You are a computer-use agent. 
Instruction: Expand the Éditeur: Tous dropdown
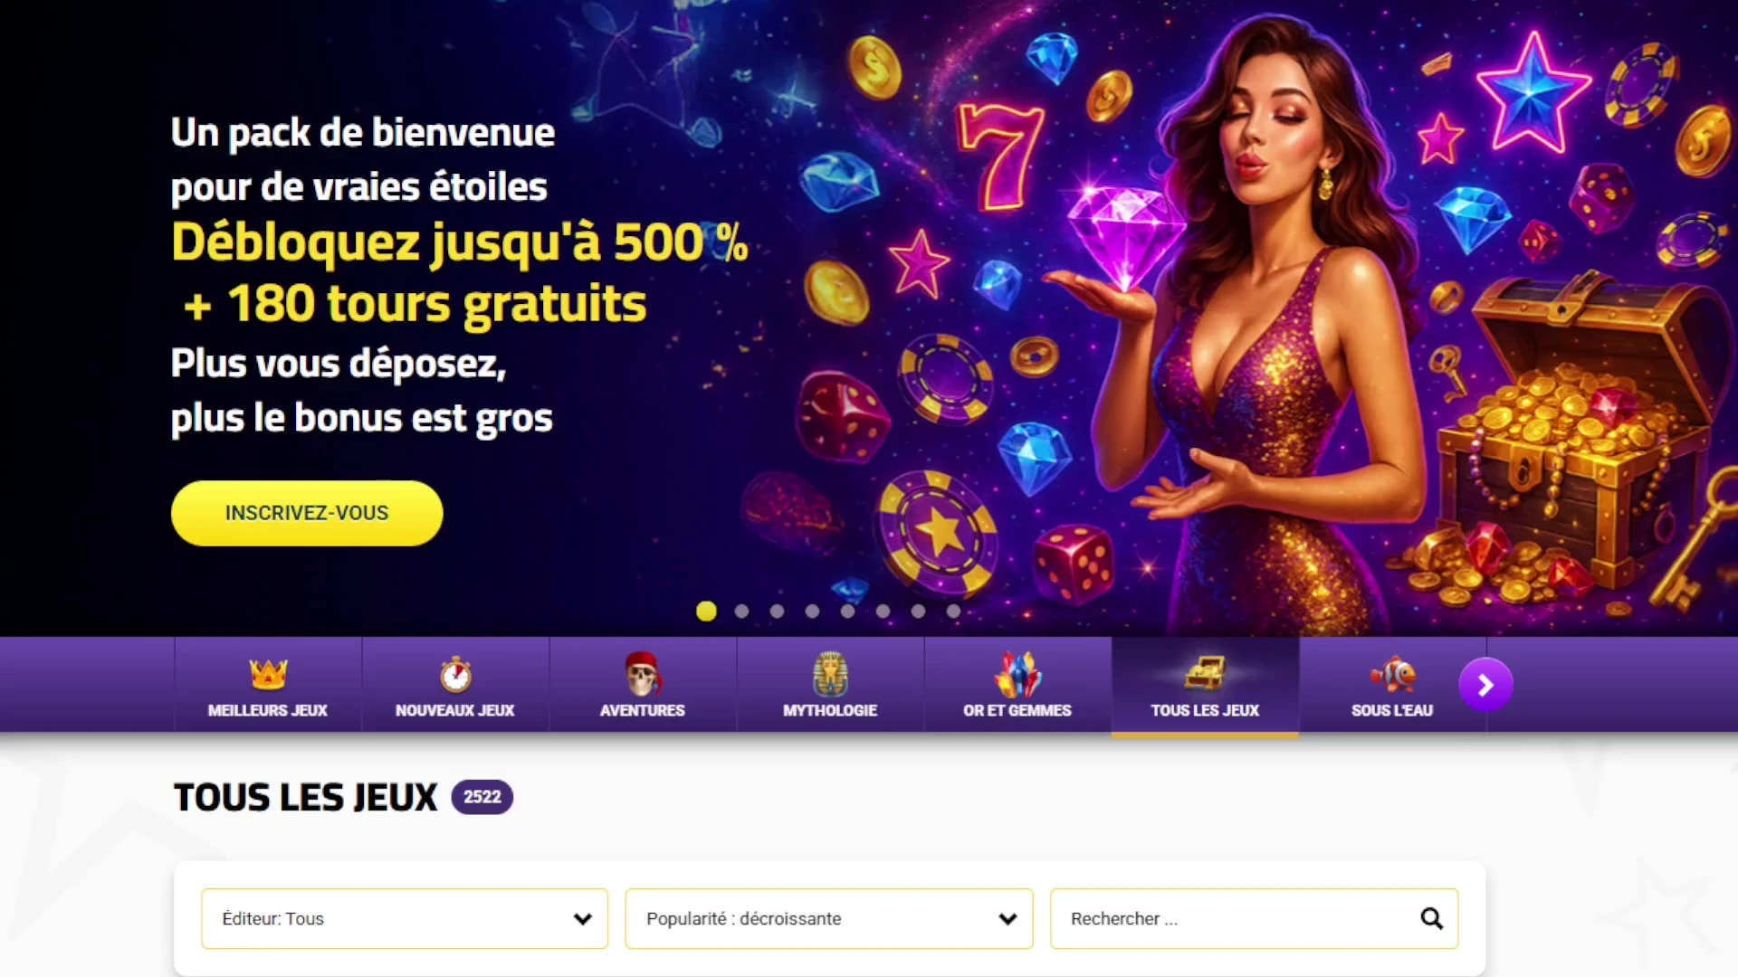pos(405,918)
